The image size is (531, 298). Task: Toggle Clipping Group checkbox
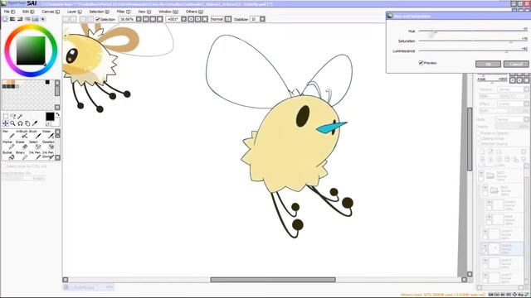[479, 138]
